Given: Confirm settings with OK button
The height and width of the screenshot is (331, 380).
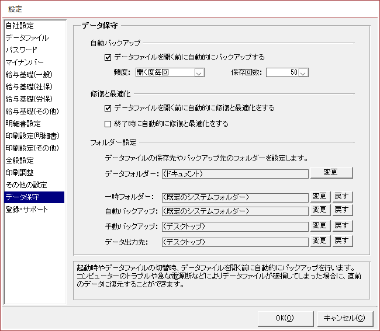Looking at the screenshot, I should click(284, 318).
